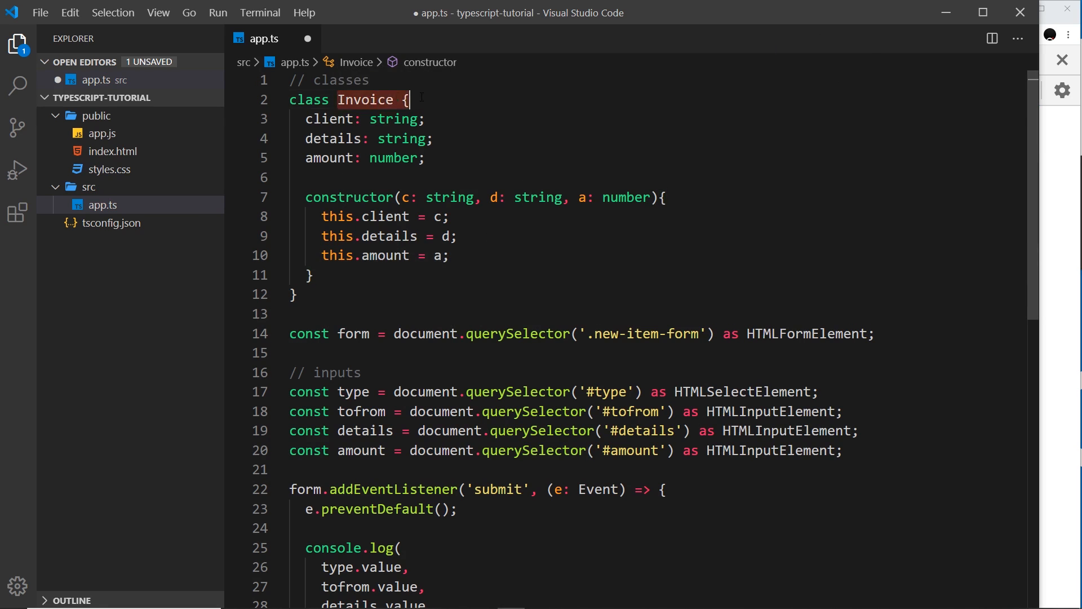The height and width of the screenshot is (609, 1082).
Task: Open styles.css in the explorer
Action: coord(109,169)
